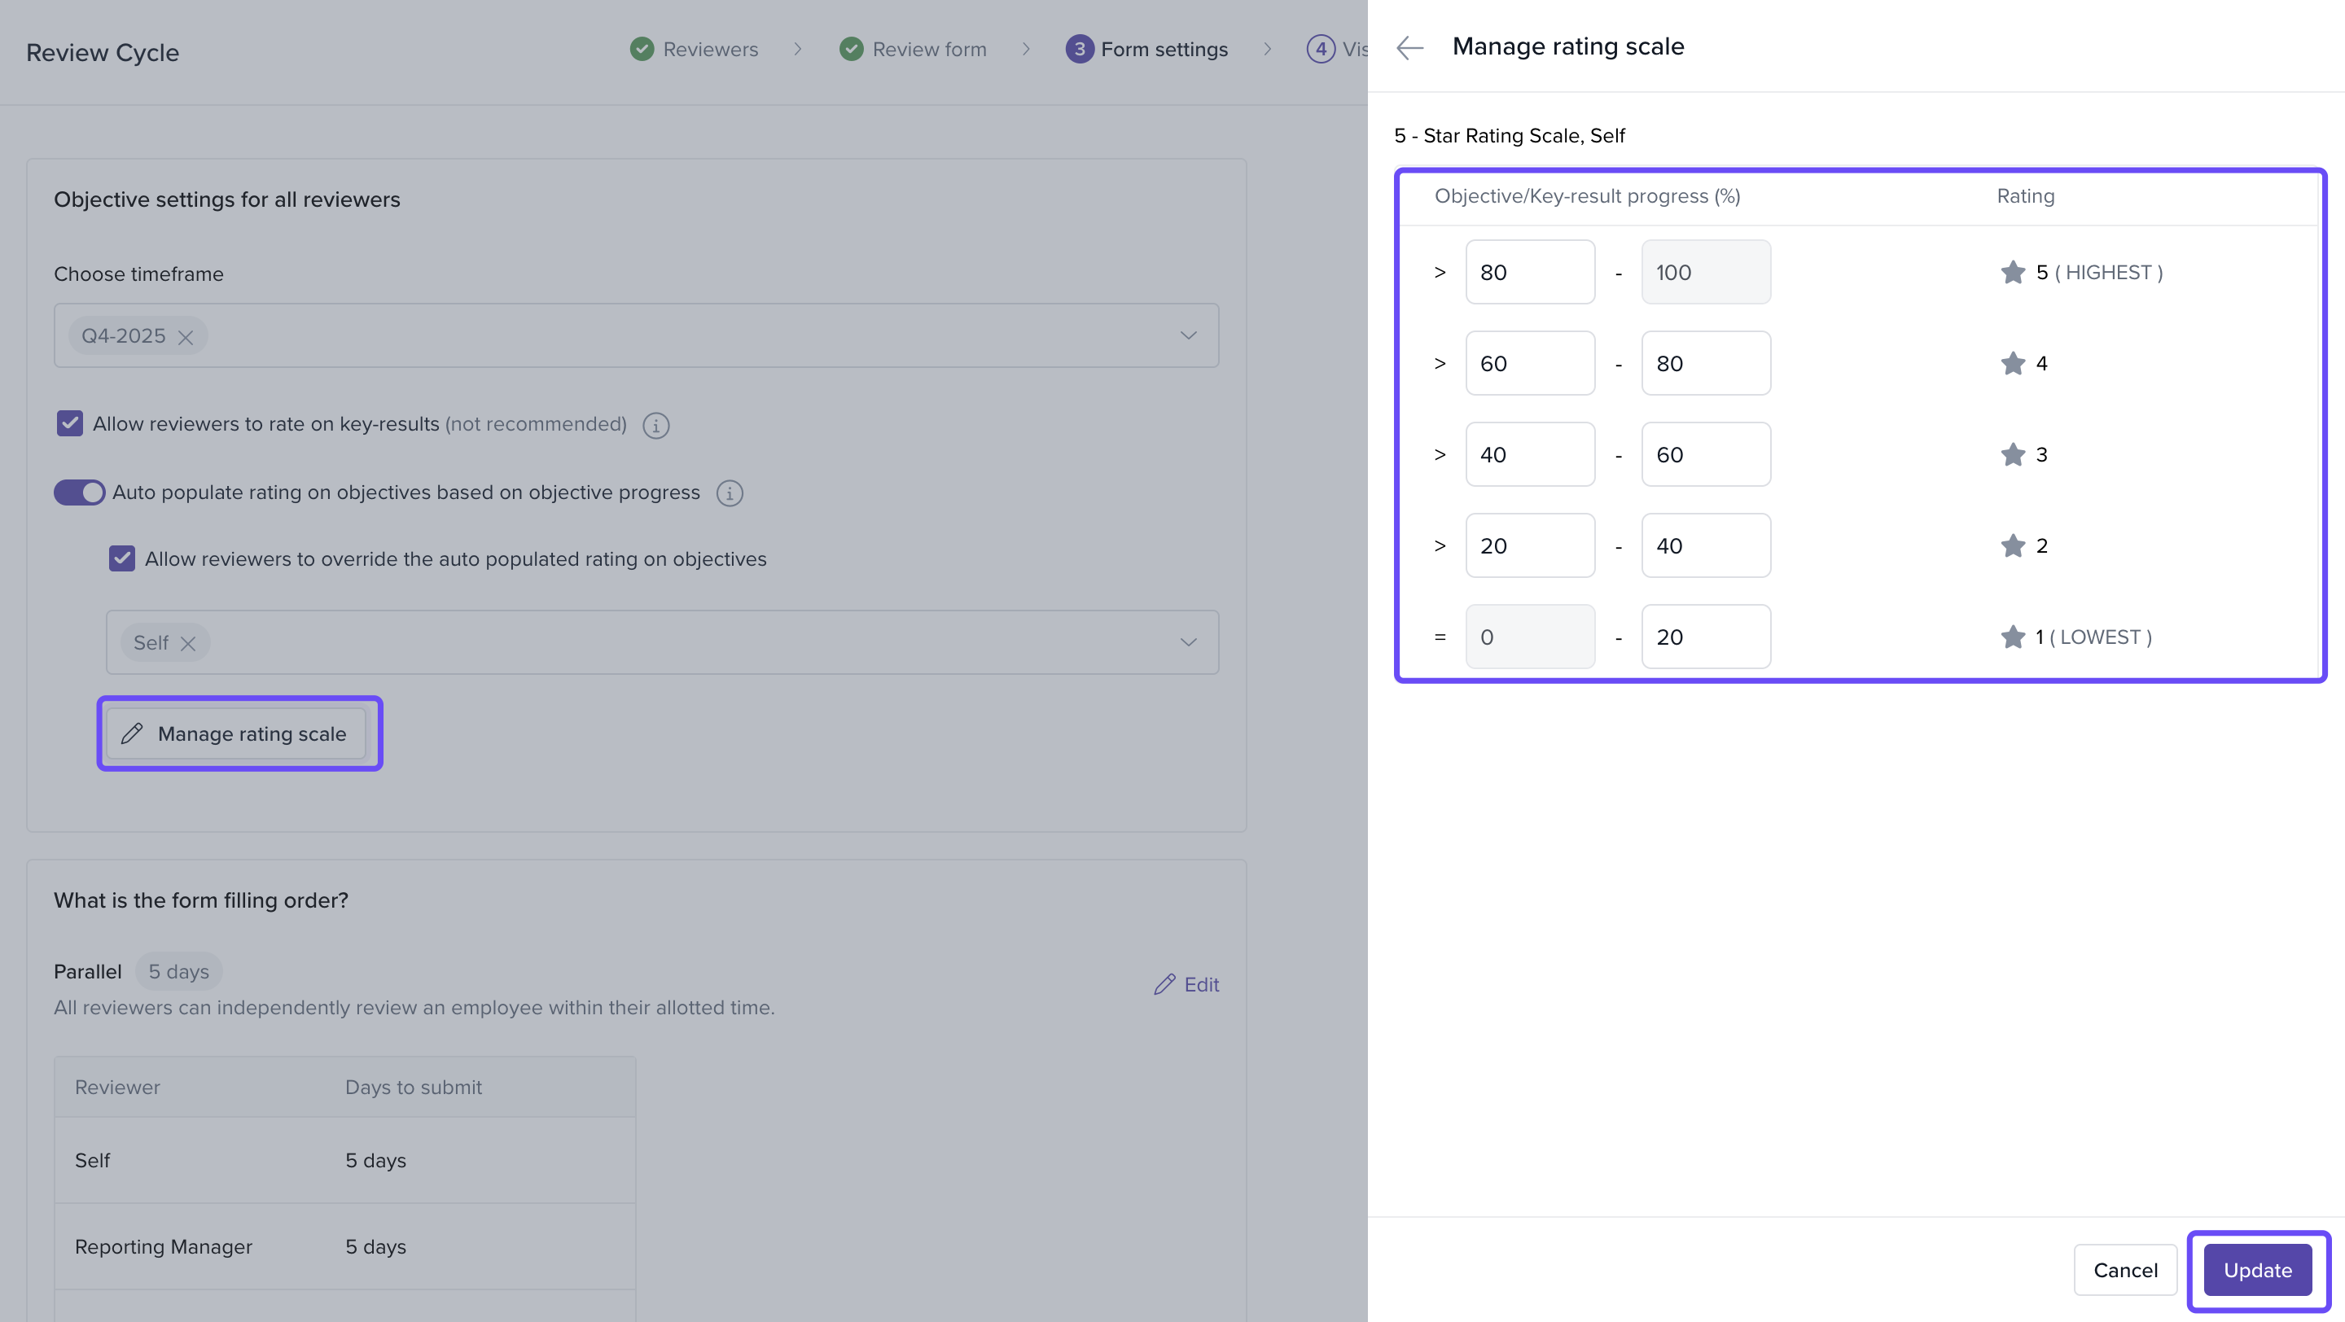Open the Self reviewer type dropdown

(1188, 642)
